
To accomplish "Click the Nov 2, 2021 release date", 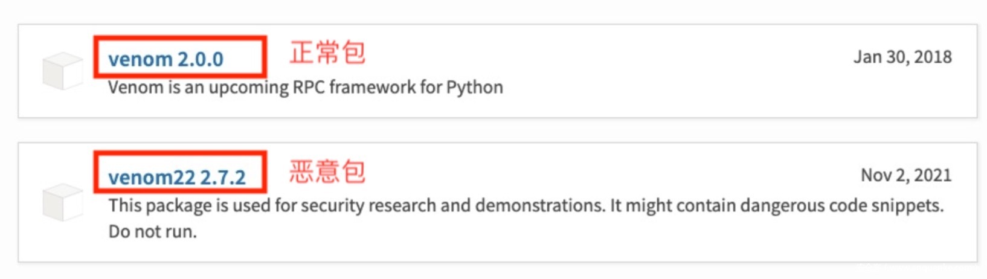I will coord(905,175).
